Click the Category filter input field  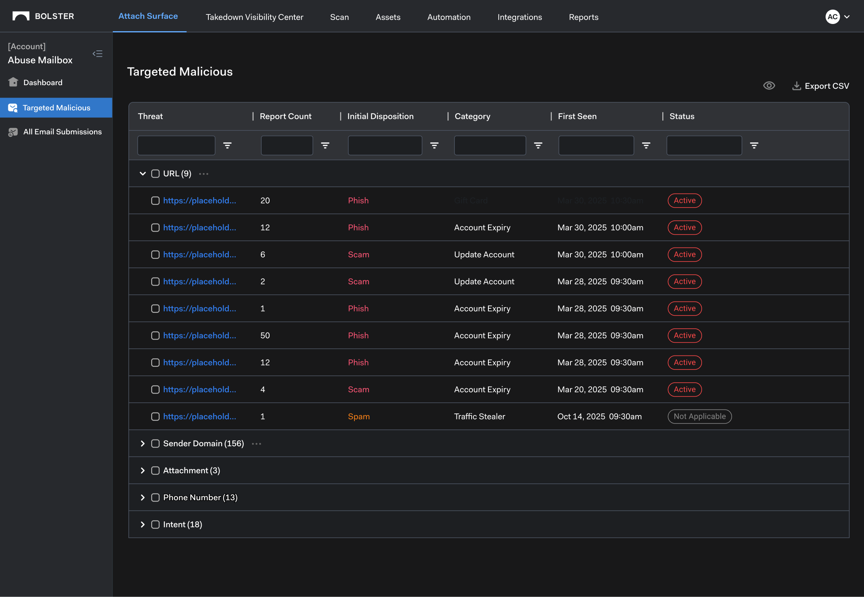click(x=490, y=146)
